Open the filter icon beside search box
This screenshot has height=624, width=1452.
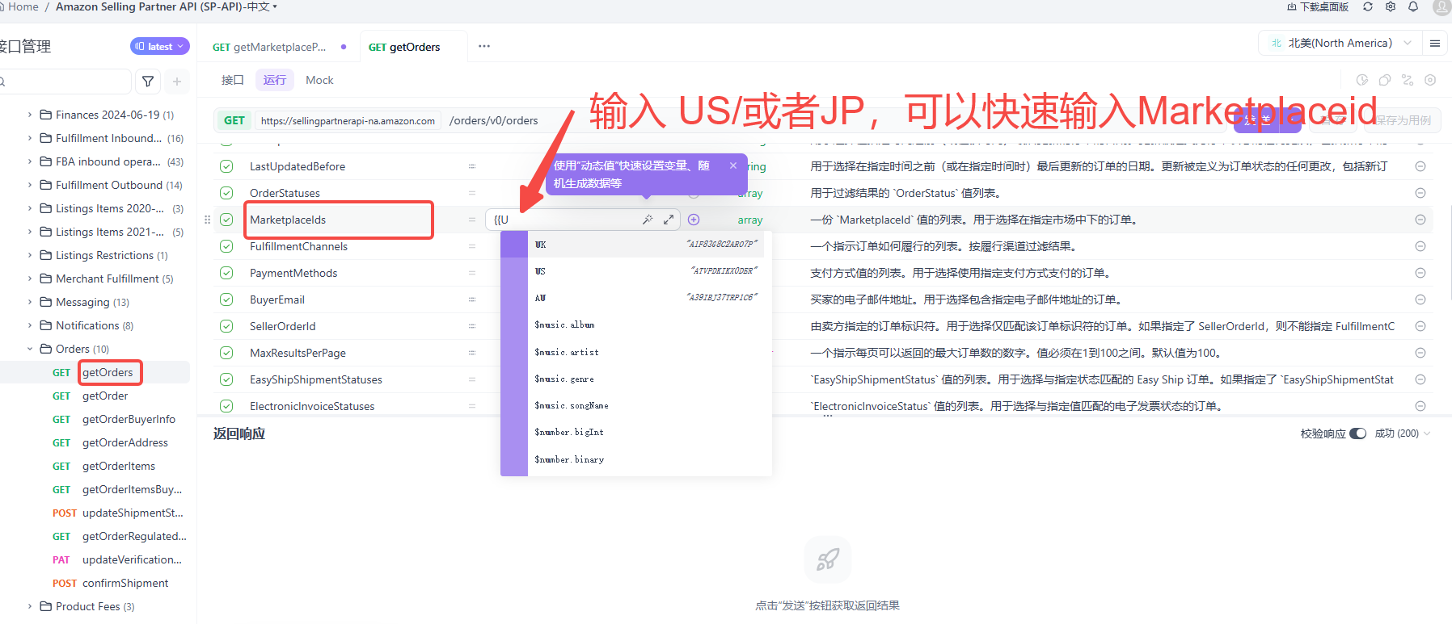pyautogui.click(x=148, y=82)
